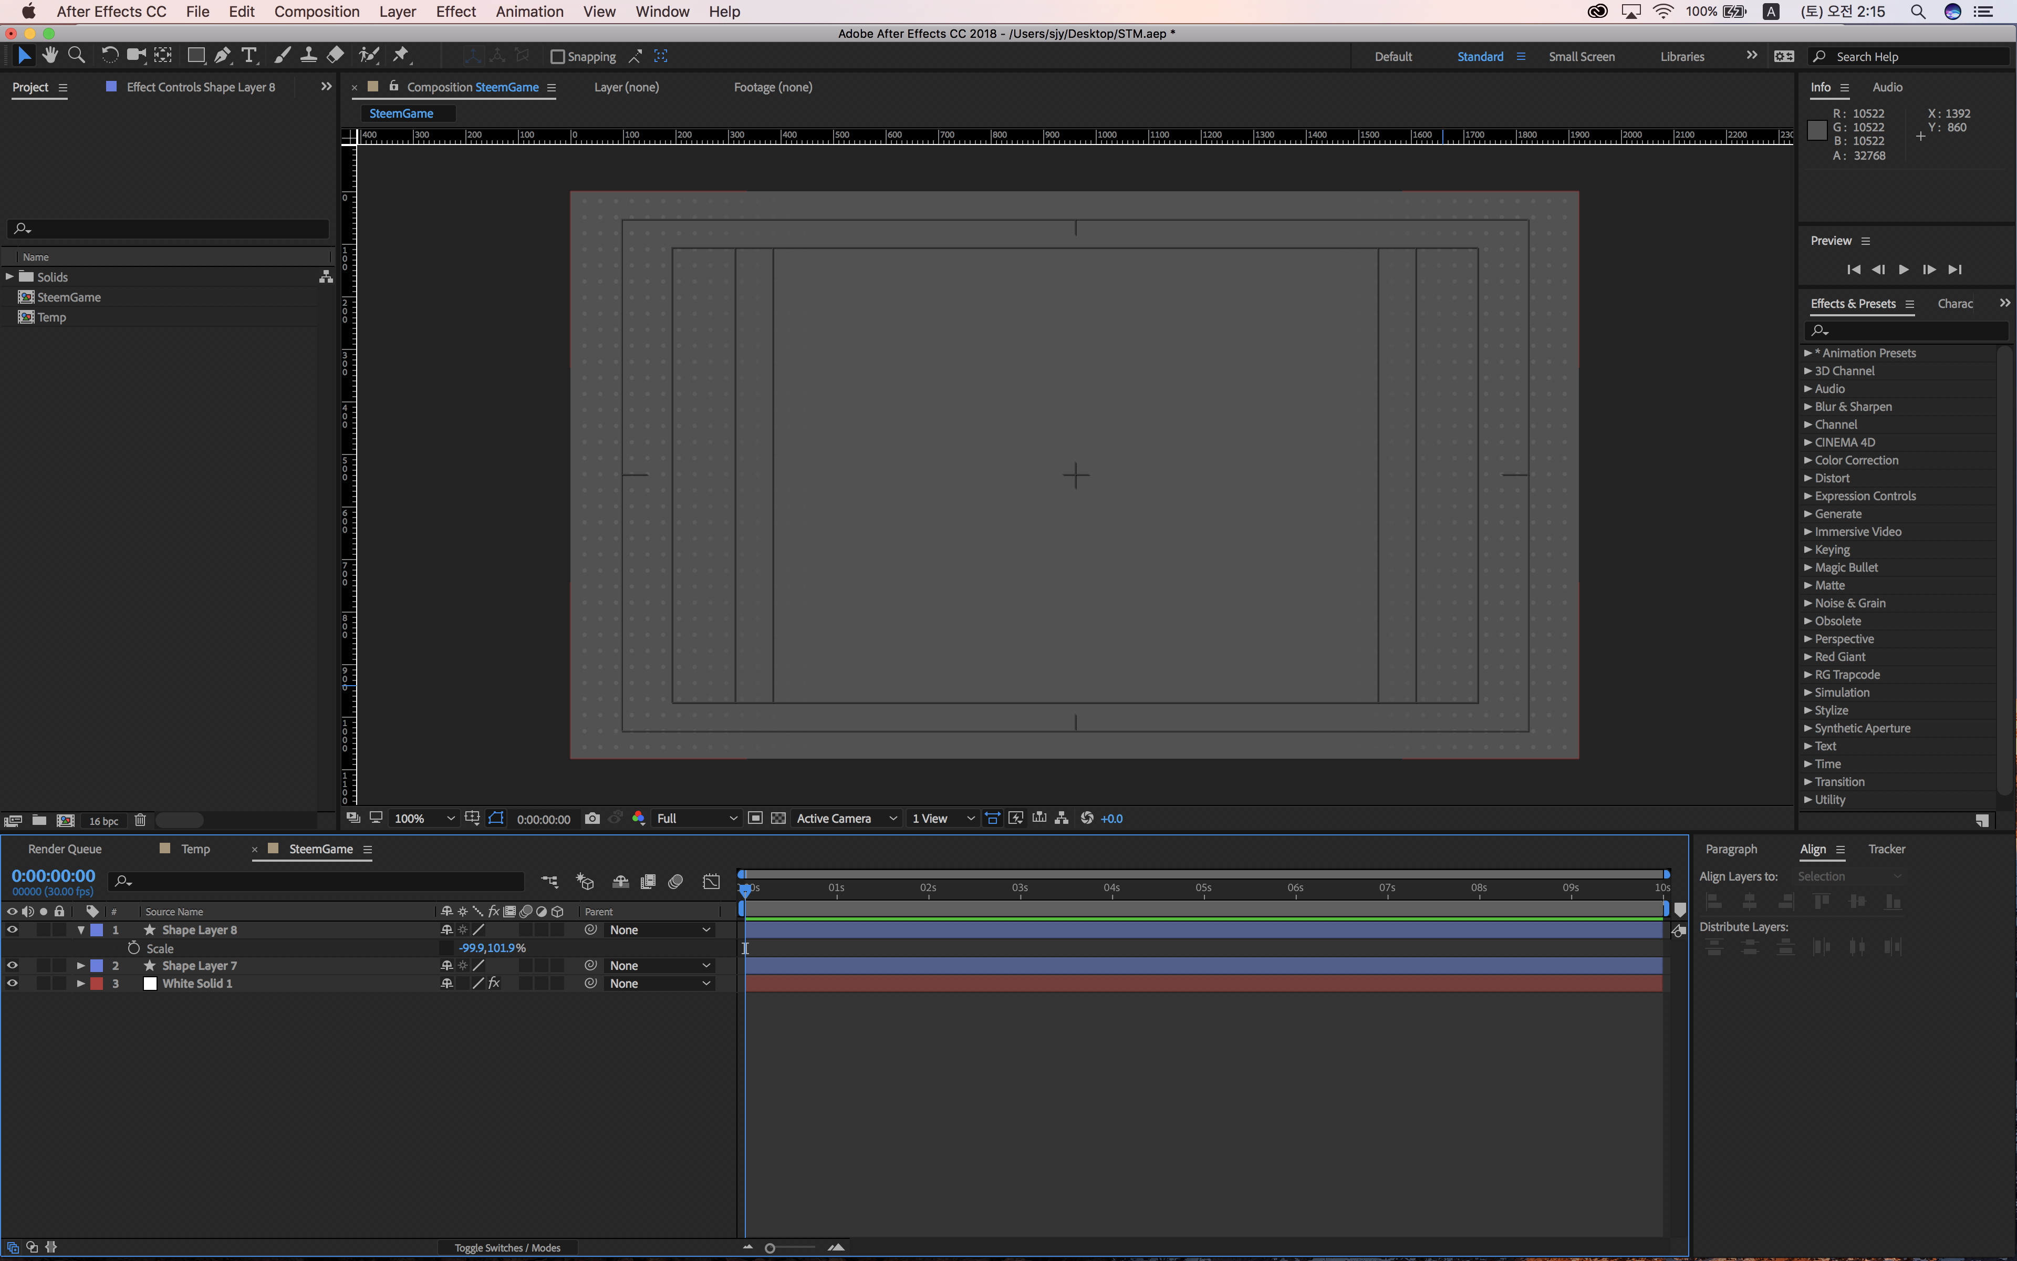
Task: Select the Hand tool
Action: point(50,55)
